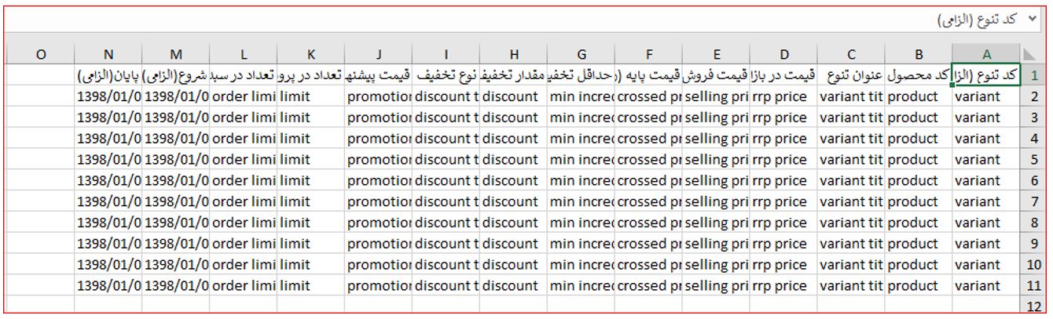Select cell C3 with variant title
Image resolution: width=1053 pixels, height=319 pixels.
[851, 118]
